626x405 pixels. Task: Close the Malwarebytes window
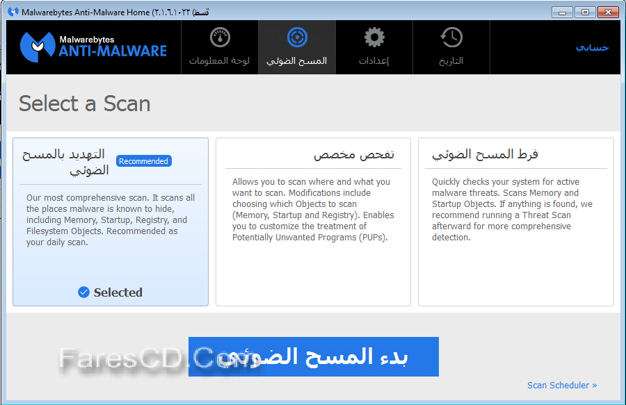point(608,13)
